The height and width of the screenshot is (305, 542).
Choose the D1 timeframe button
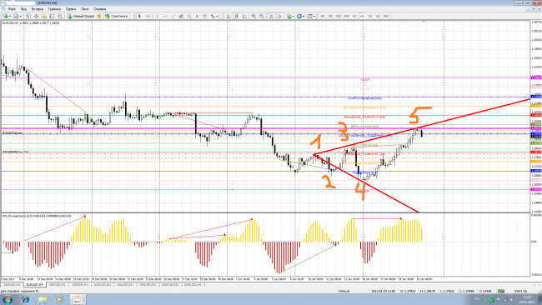(370, 16)
